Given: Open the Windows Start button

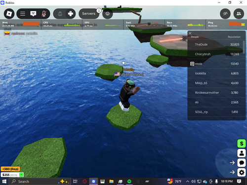Looking at the screenshot, I should pos(4,182).
